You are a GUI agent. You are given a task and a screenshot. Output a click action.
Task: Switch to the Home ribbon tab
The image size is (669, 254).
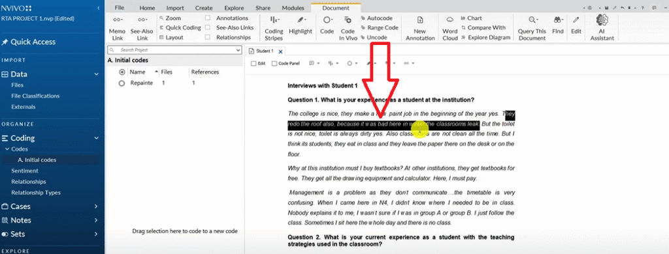click(147, 8)
